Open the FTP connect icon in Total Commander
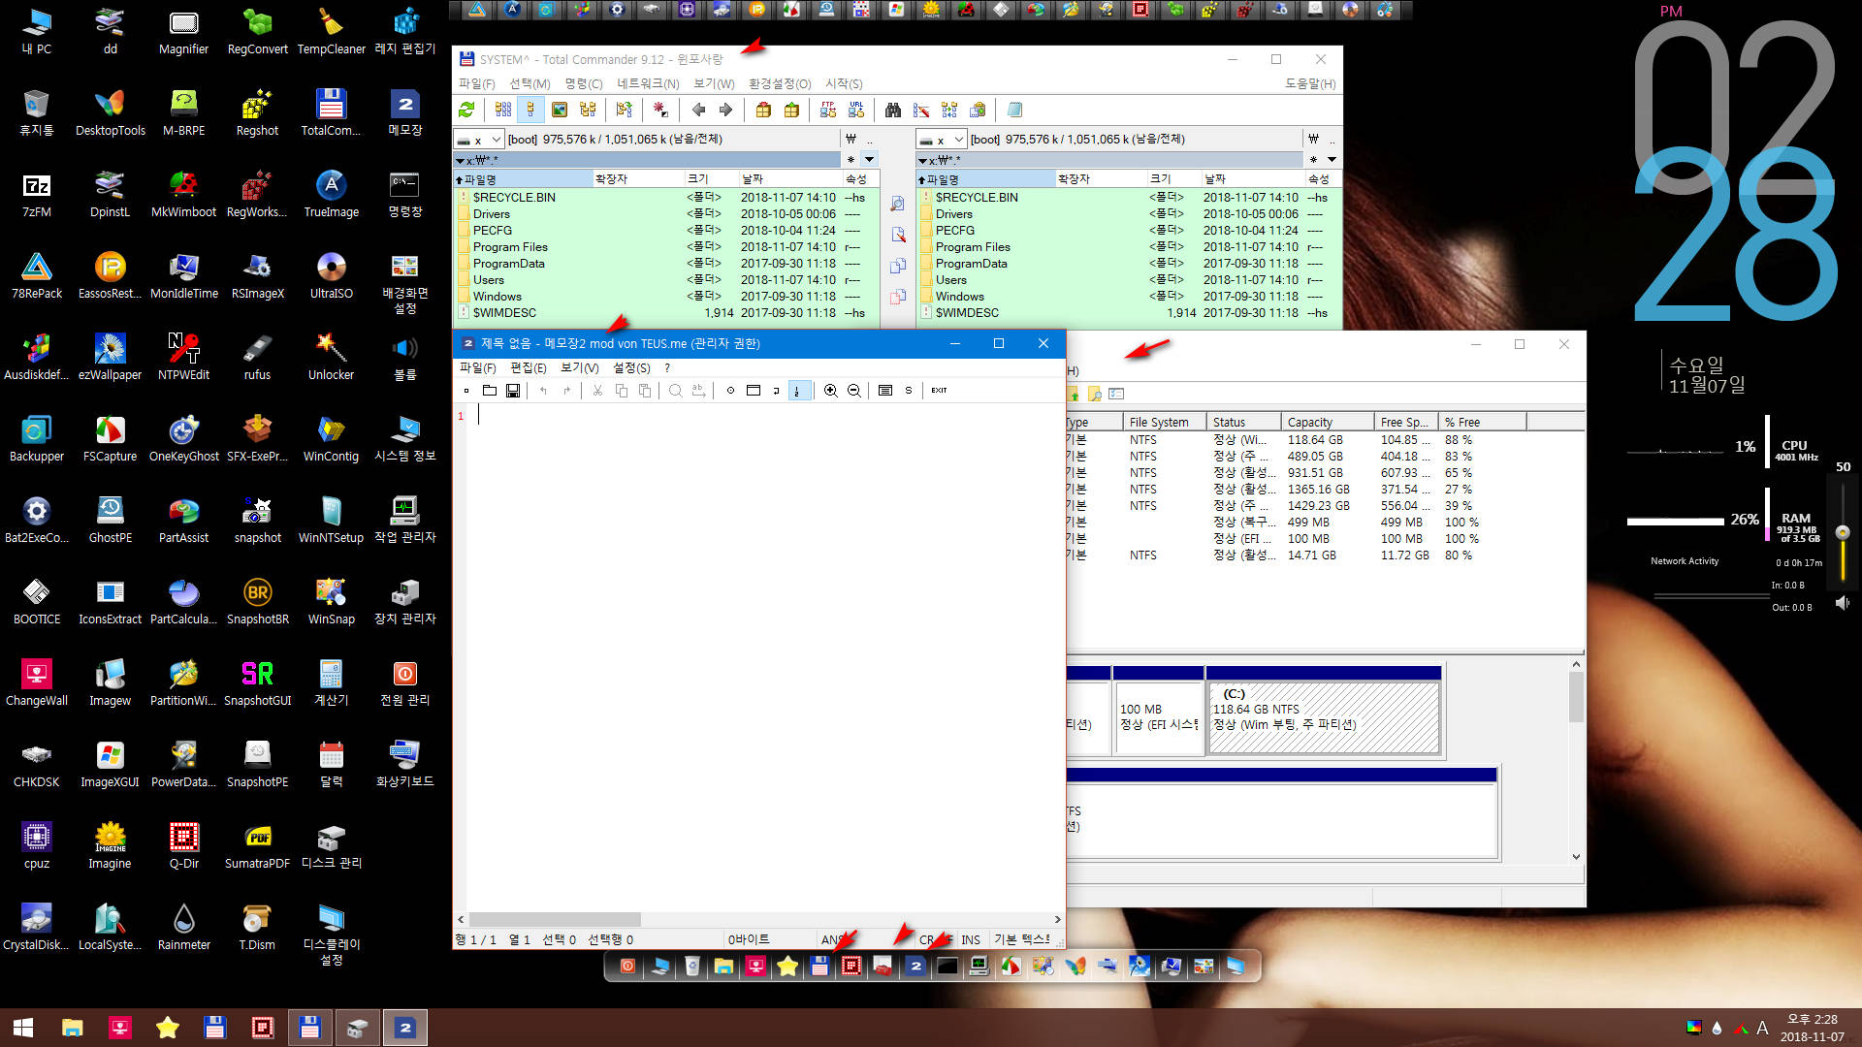This screenshot has width=1862, height=1047. tap(828, 111)
